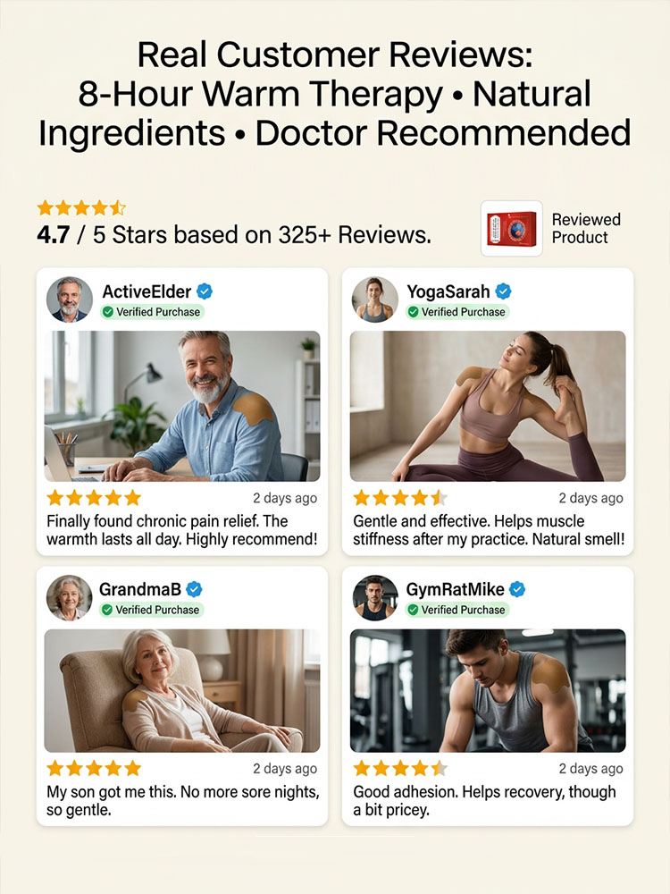Open ActiveElder's shoulder patch review photo
Screen dimensions: 670x894
(x=182, y=406)
